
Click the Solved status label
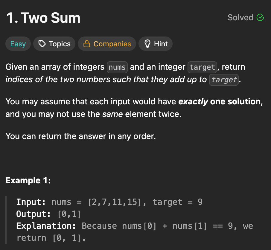[x=240, y=17]
